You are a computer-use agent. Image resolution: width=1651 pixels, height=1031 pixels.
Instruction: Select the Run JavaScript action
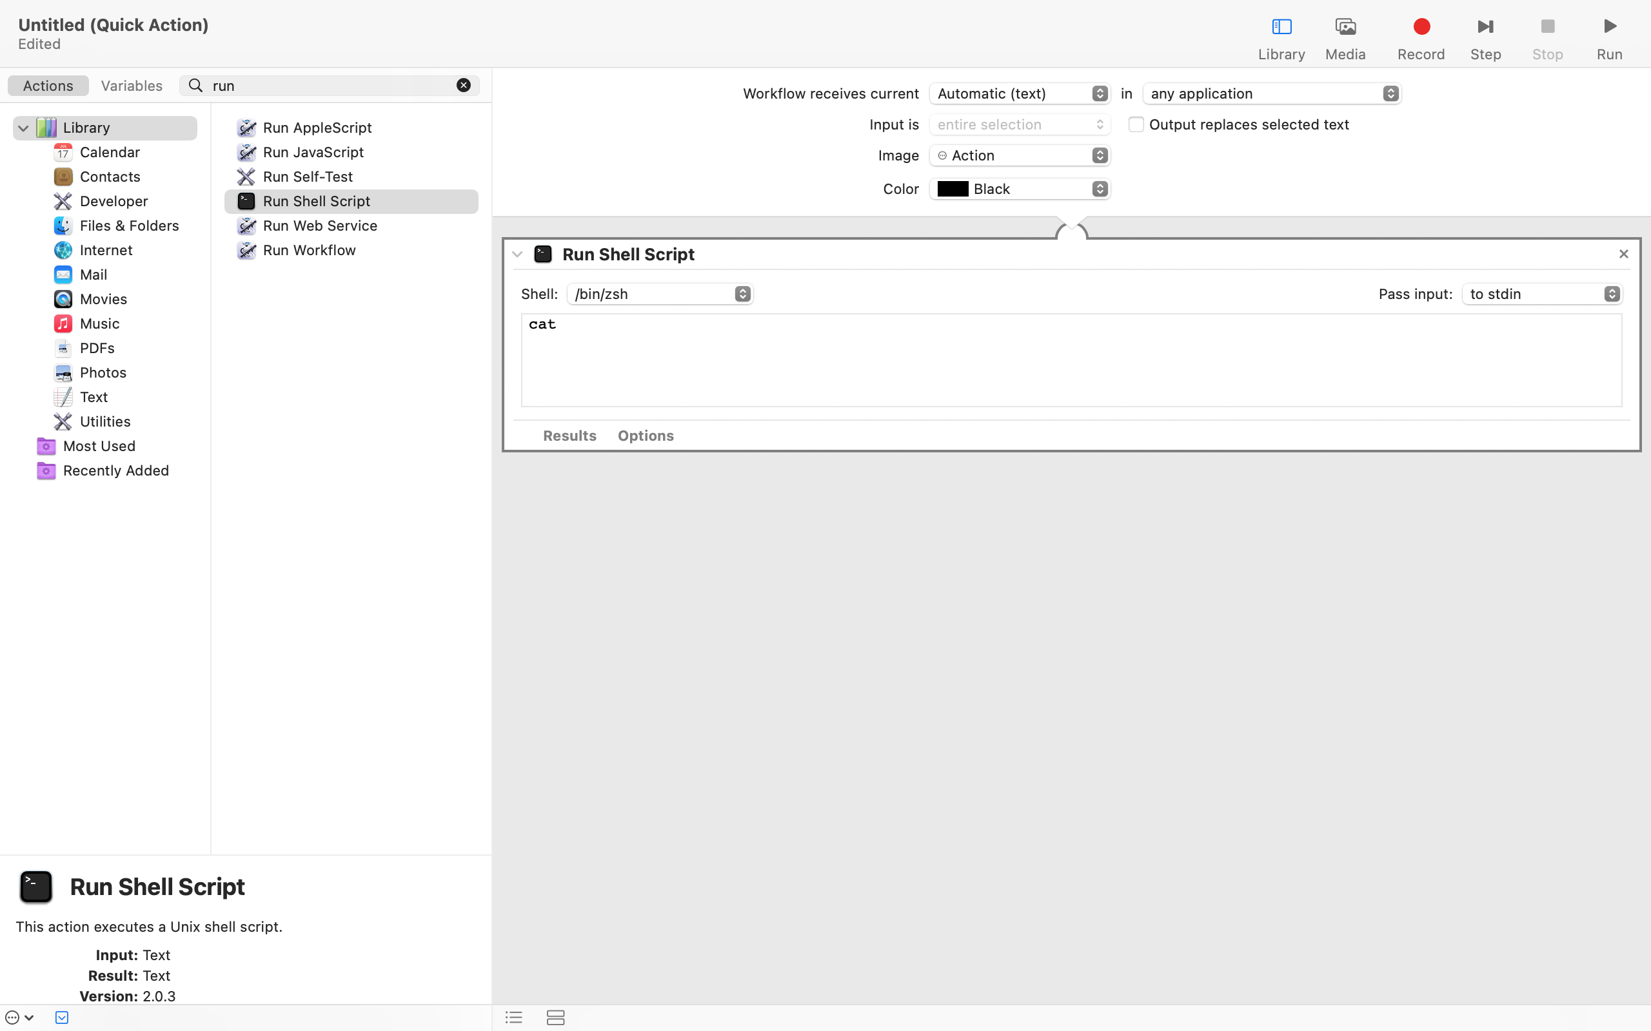click(x=313, y=152)
